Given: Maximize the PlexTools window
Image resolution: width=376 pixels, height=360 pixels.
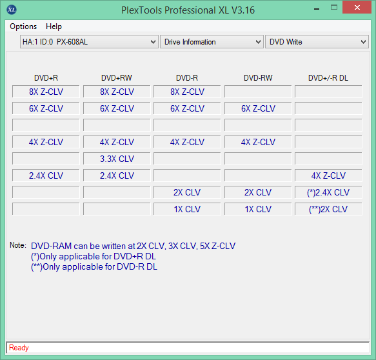Looking at the screenshot, I should click(334, 8).
